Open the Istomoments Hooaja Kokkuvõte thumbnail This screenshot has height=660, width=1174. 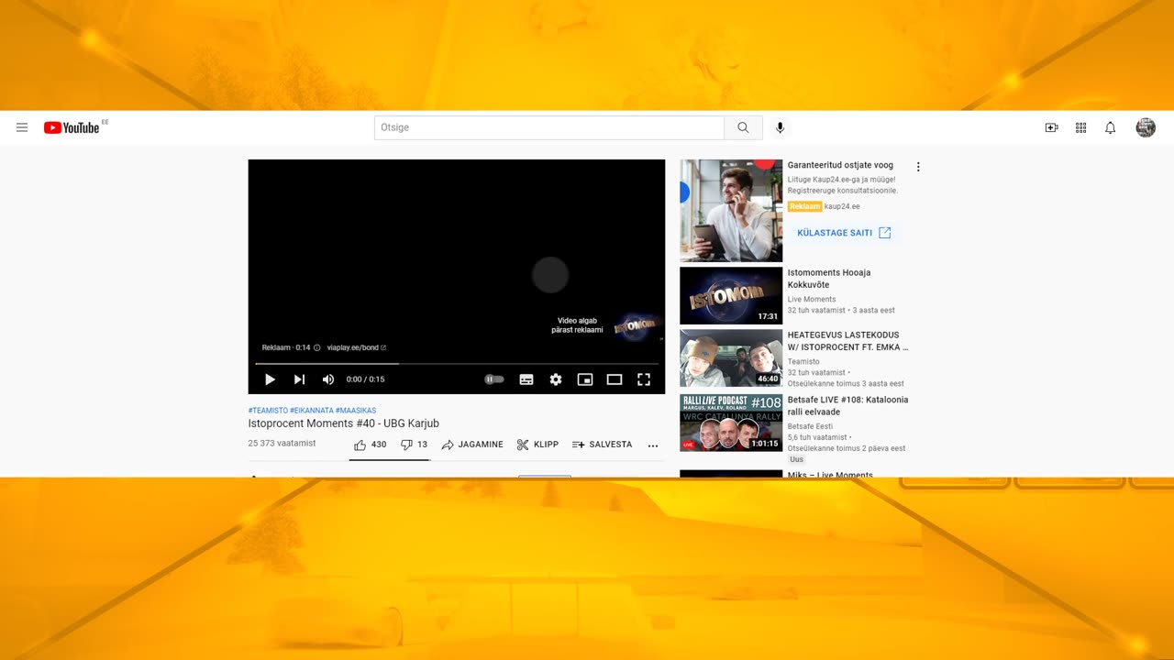[x=731, y=295]
